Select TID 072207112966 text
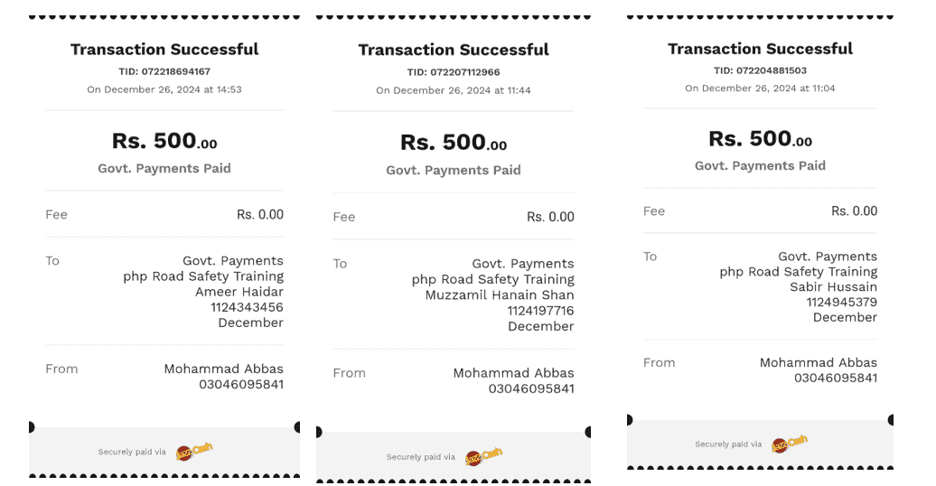This screenshot has width=936, height=486. (x=454, y=72)
